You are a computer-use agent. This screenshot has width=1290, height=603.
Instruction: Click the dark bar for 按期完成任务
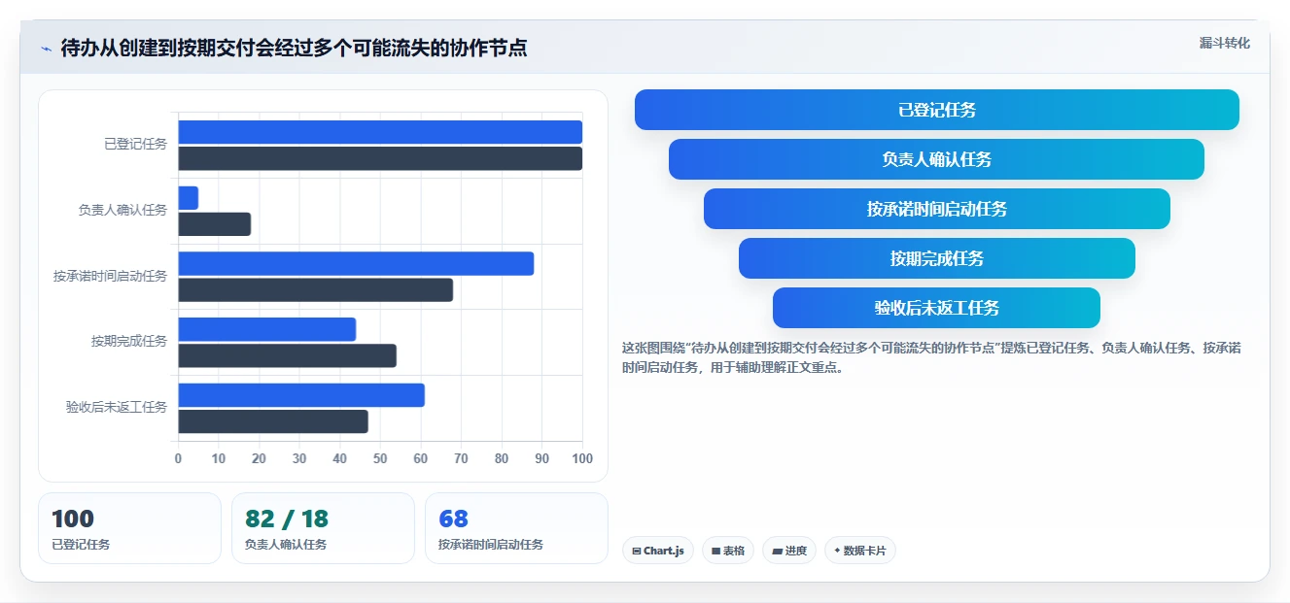tap(288, 355)
